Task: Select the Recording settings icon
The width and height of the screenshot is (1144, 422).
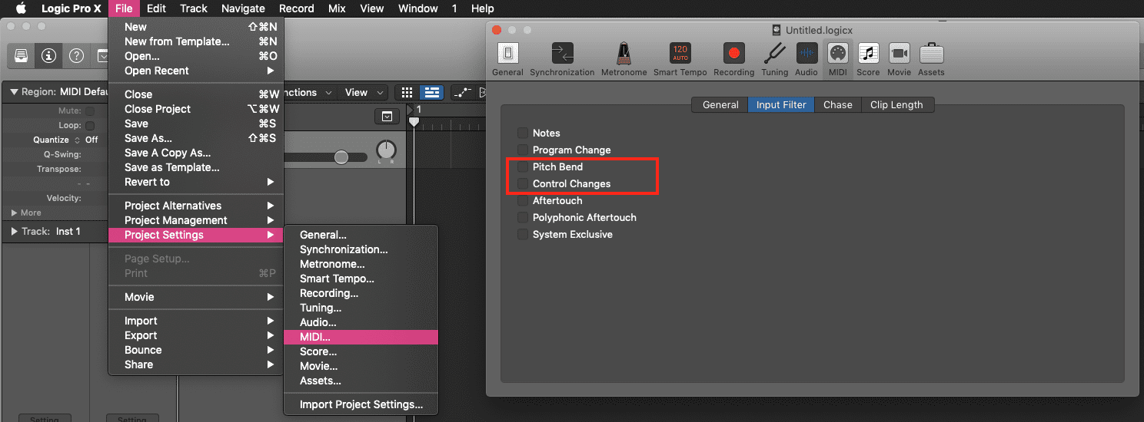Action: coord(733,54)
